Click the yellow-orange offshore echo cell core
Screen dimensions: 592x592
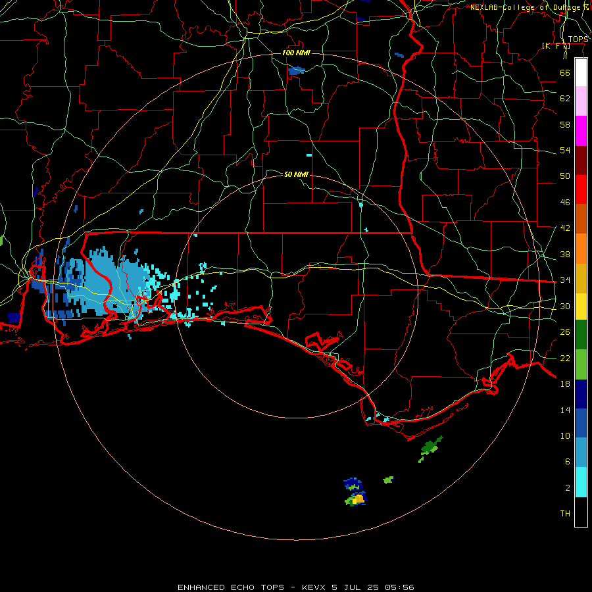(x=359, y=499)
